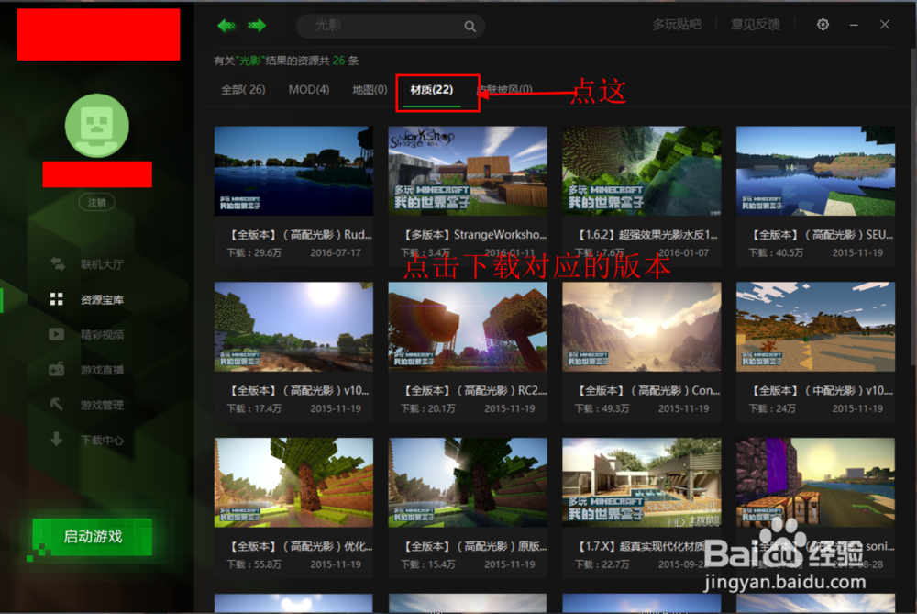Open the 优化... 高配光影 thumbnail
The height and width of the screenshot is (614, 917).
(x=293, y=483)
